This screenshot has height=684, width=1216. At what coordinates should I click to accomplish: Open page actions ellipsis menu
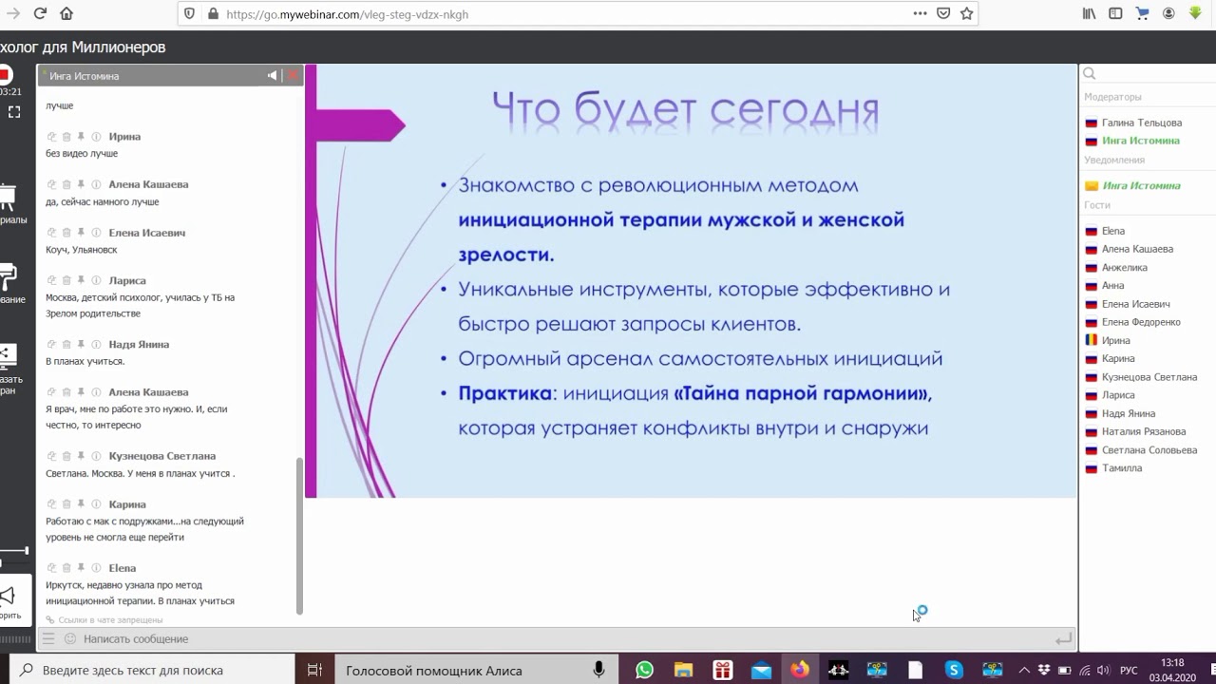(x=920, y=13)
